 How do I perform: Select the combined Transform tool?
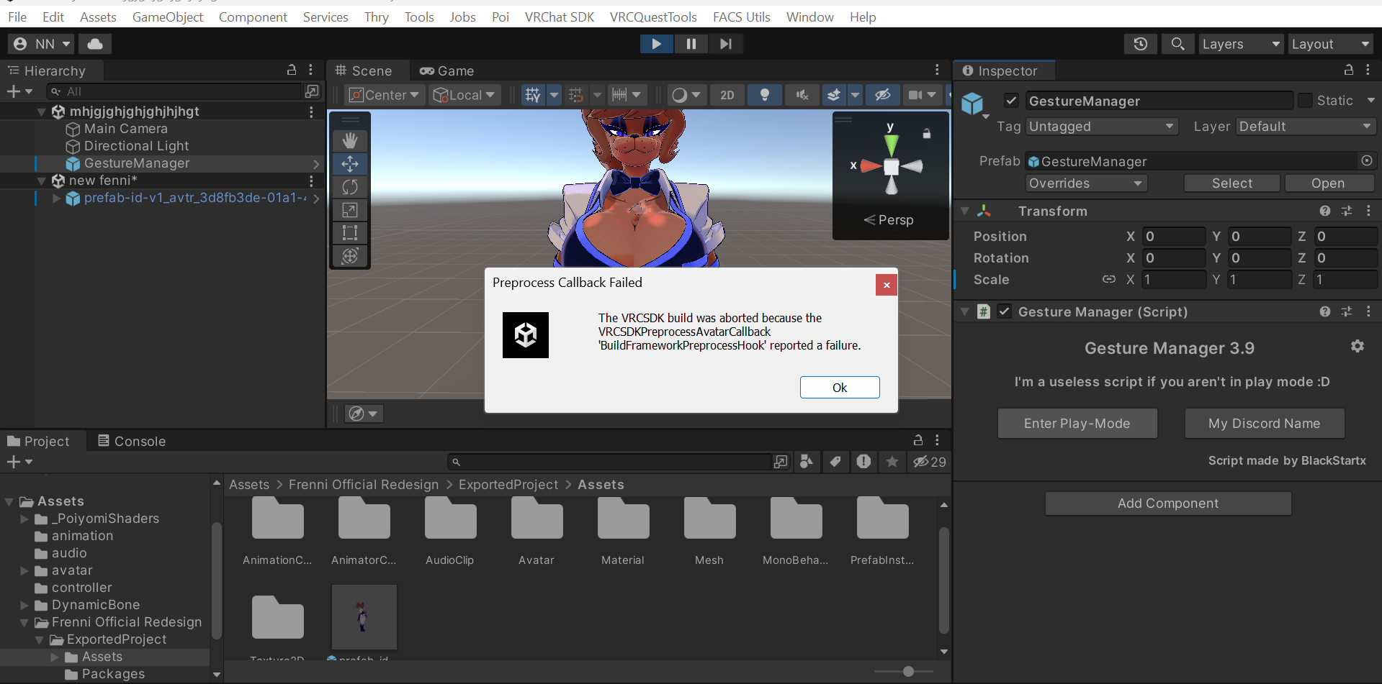pyautogui.click(x=350, y=256)
